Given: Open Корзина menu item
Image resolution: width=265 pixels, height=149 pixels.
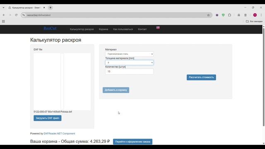Looking at the screenshot, I should (104, 29).
